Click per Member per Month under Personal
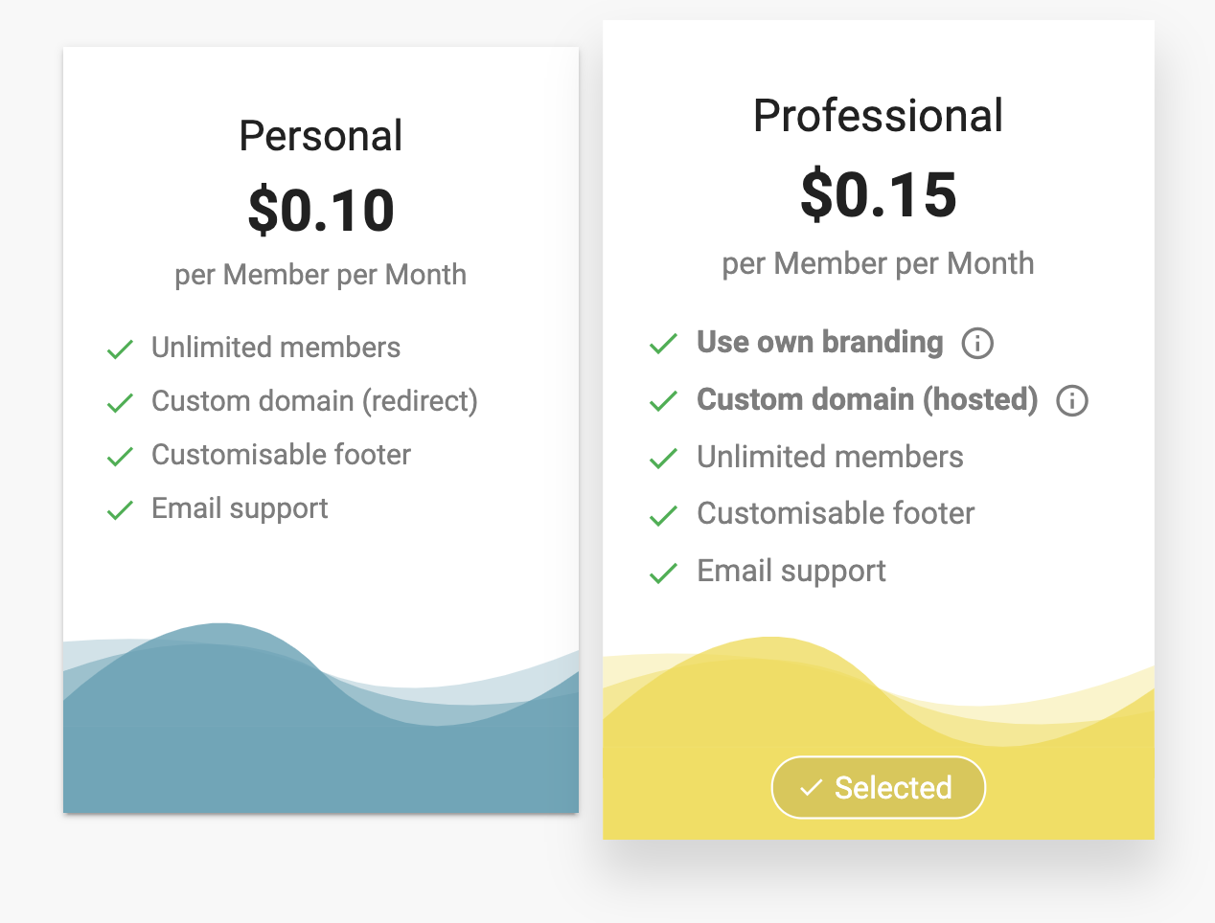 coord(320,275)
